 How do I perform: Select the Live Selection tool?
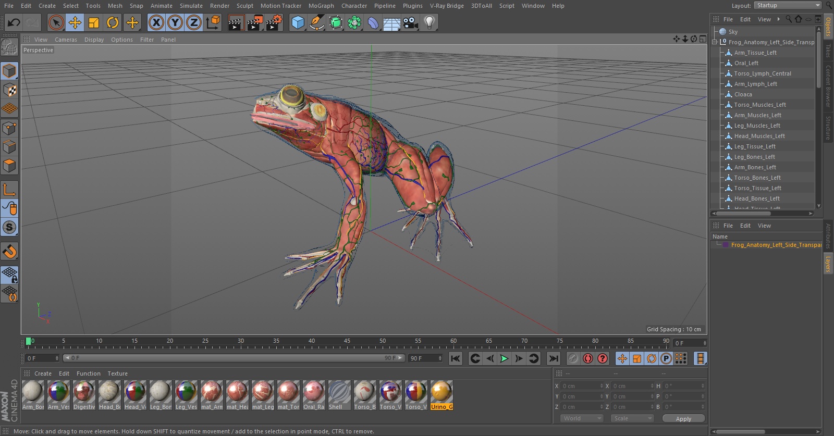pos(56,22)
